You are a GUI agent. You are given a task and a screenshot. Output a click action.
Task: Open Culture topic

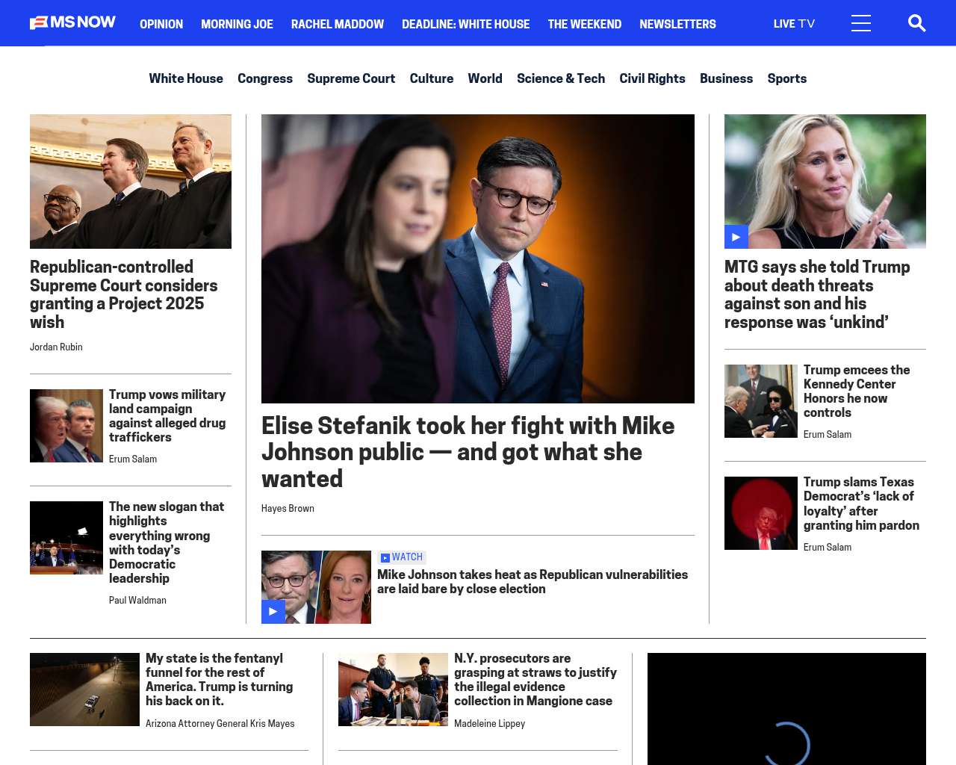click(x=432, y=78)
